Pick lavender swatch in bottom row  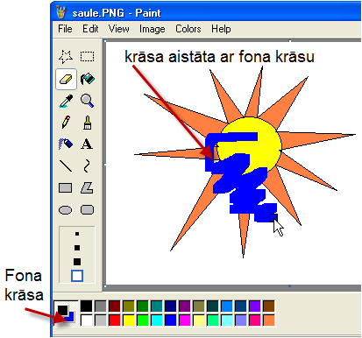click(241, 320)
